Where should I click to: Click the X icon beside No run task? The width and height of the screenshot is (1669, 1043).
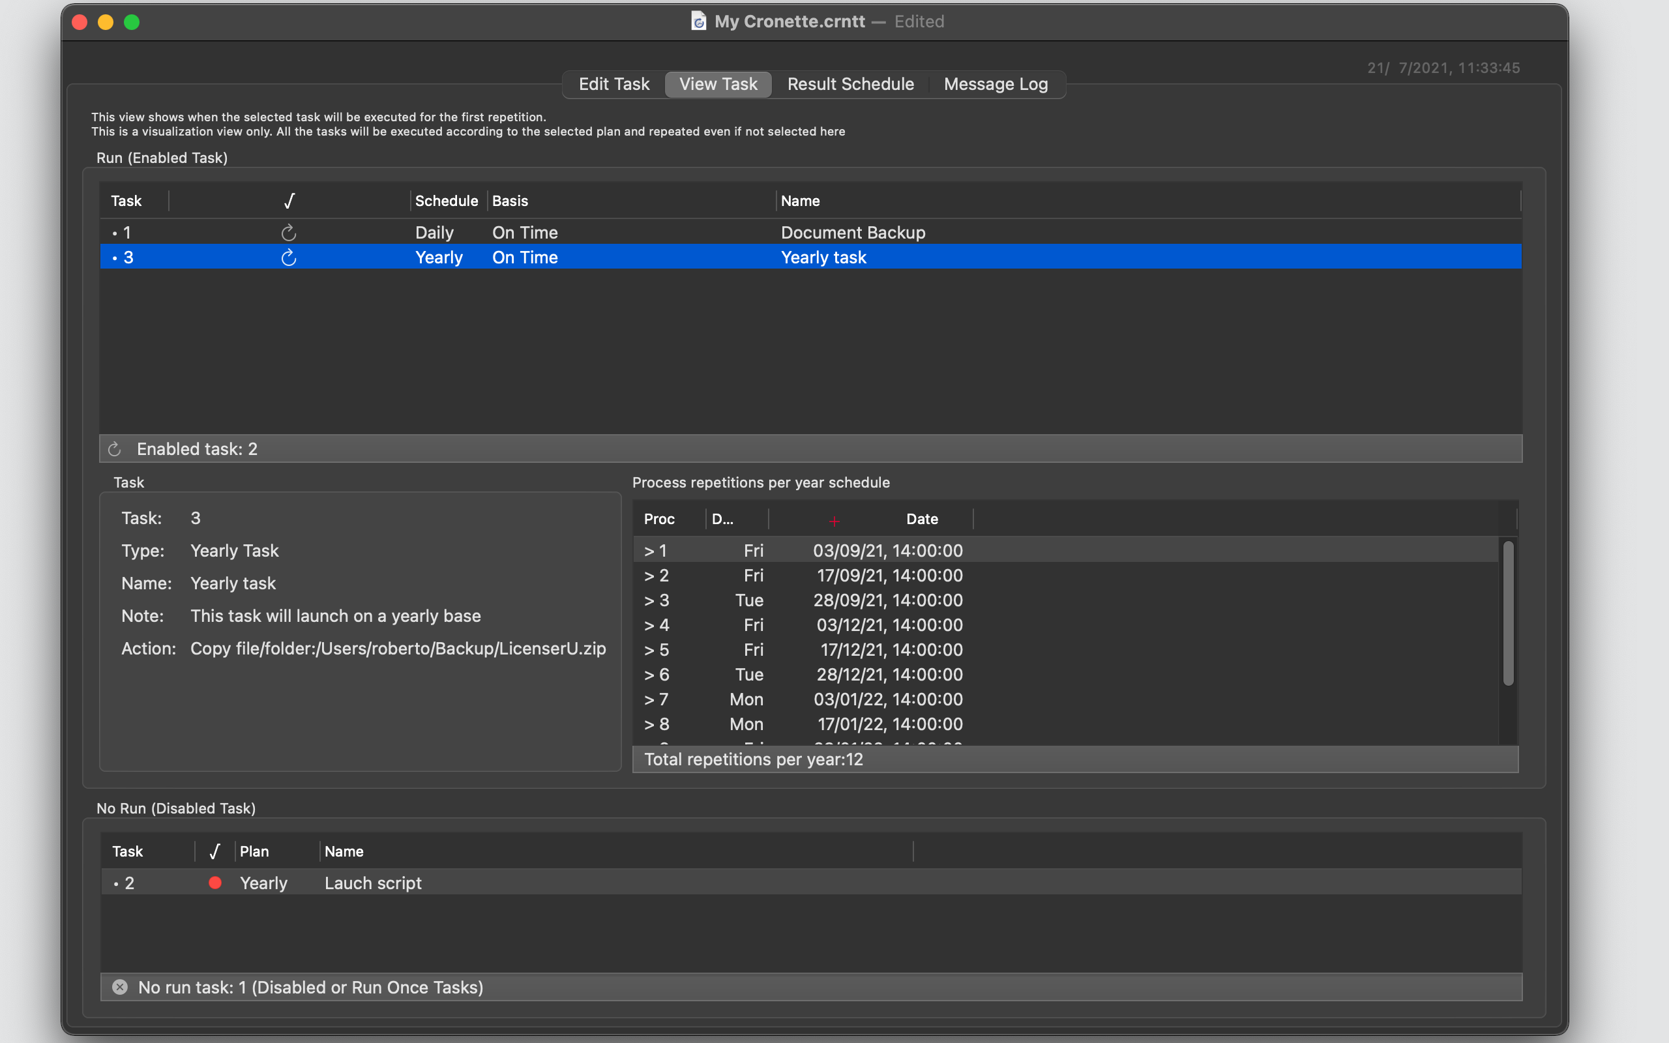(120, 987)
